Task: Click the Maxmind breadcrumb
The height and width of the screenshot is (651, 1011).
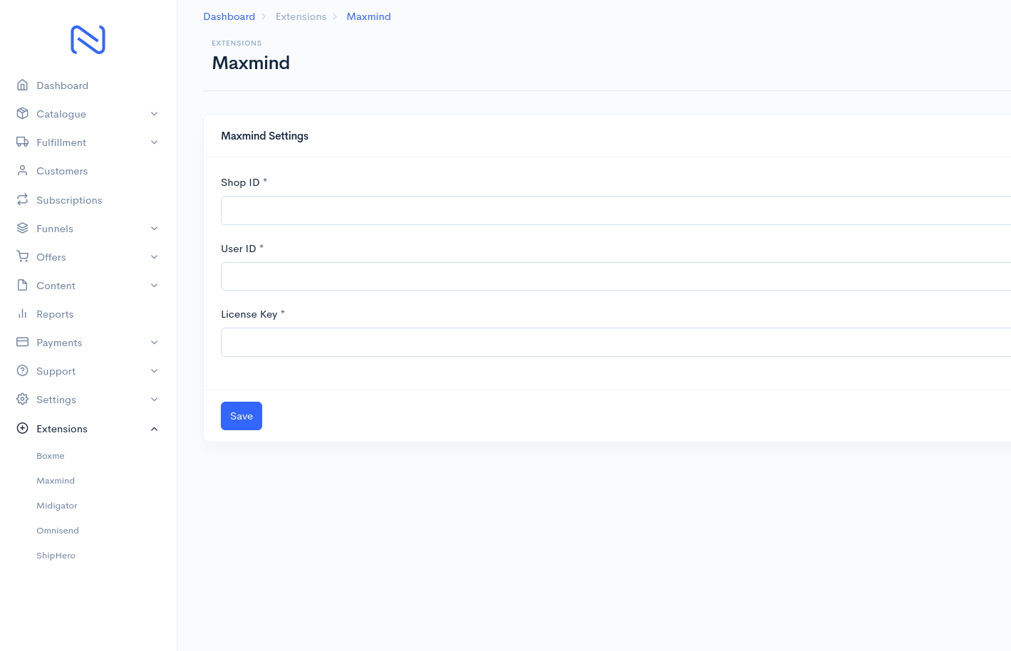Action: pyautogui.click(x=368, y=16)
